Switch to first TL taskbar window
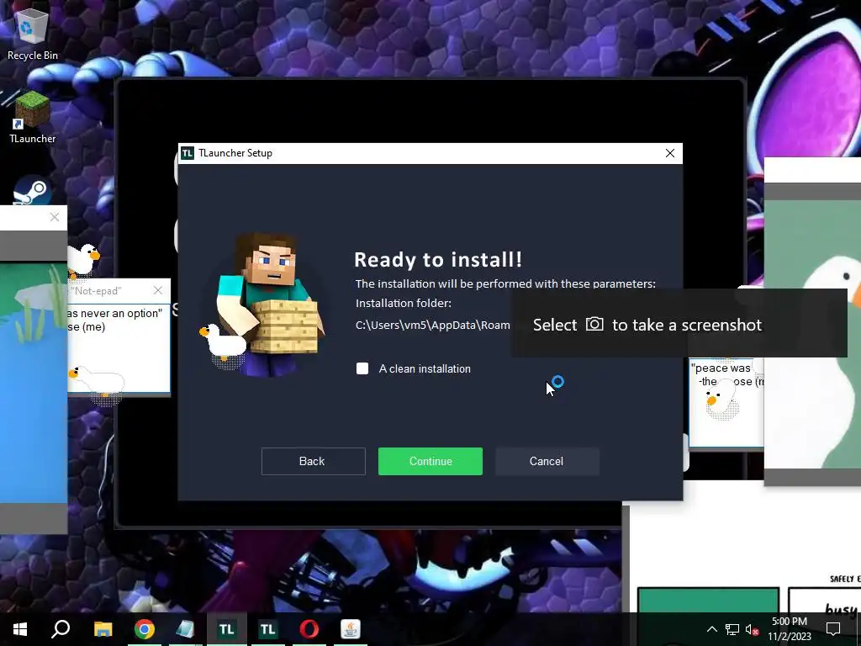861x646 pixels. pos(226,629)
